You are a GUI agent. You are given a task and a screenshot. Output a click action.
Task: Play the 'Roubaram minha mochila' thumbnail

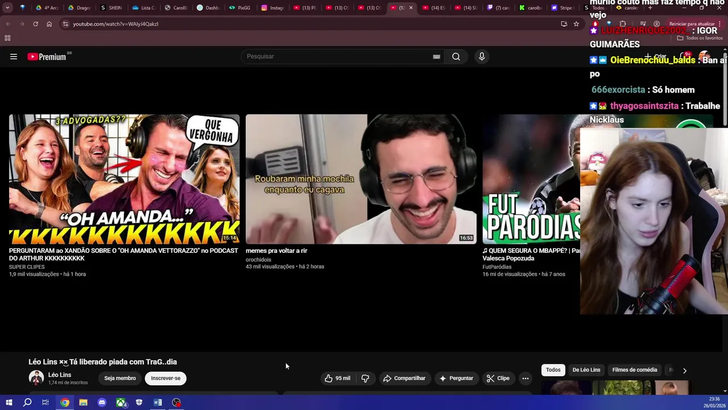(361, 179)
